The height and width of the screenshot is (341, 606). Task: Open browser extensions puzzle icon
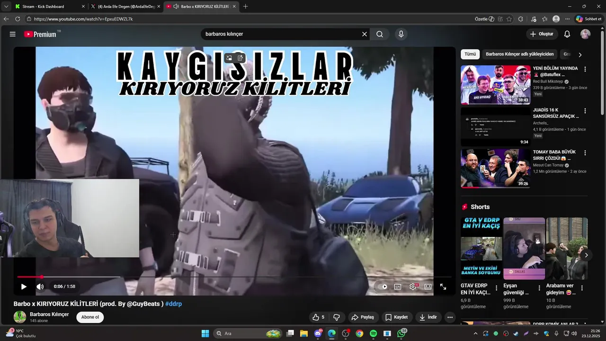click(521, 19)
